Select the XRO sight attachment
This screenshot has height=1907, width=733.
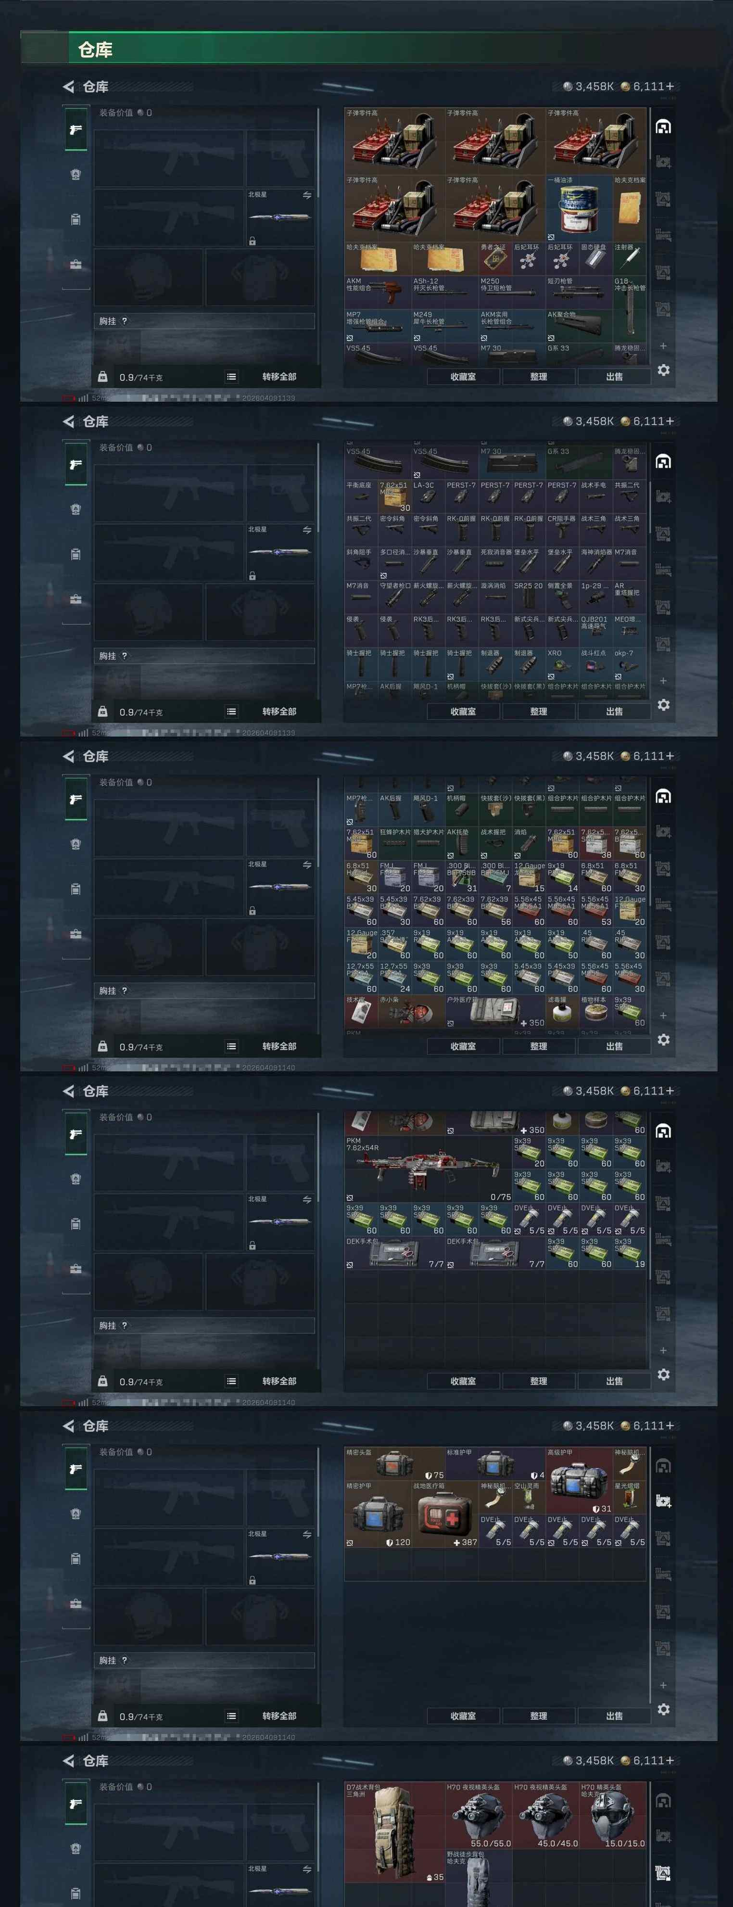coord(562,664)
